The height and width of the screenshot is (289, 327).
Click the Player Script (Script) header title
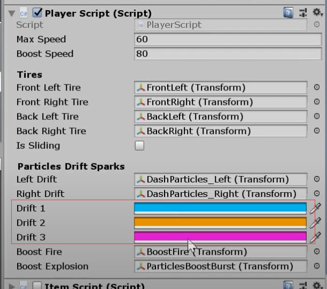coord(98,13)
